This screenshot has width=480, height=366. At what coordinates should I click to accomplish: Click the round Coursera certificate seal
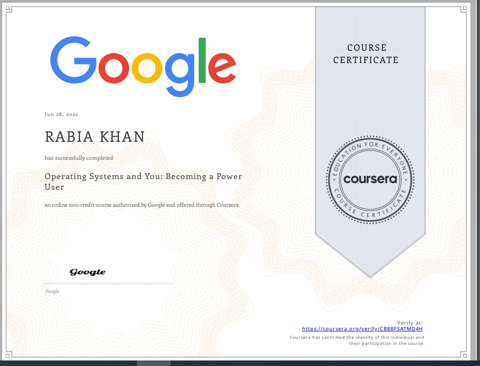pos(370,180)
